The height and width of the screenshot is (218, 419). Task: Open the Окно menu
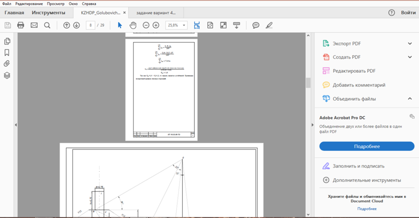73,4
